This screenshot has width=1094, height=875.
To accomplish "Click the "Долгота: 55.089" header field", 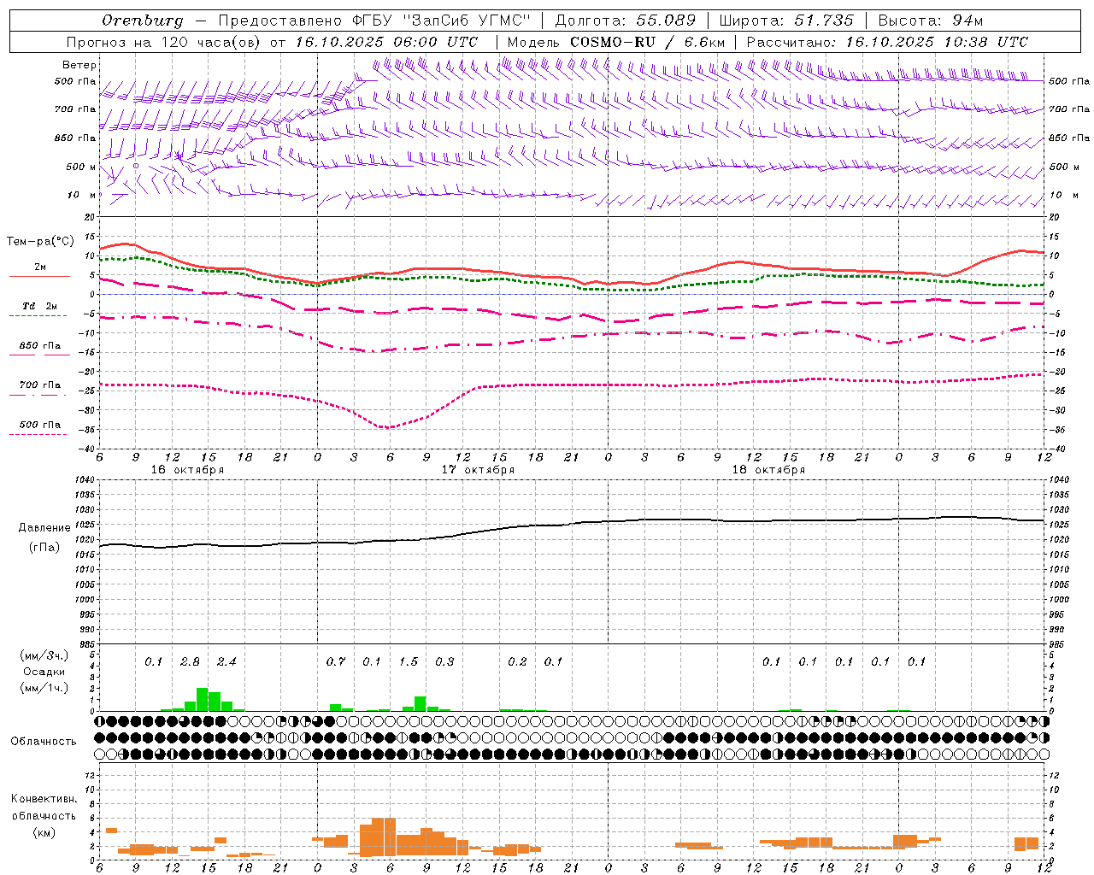I will [x=626, y=21].
